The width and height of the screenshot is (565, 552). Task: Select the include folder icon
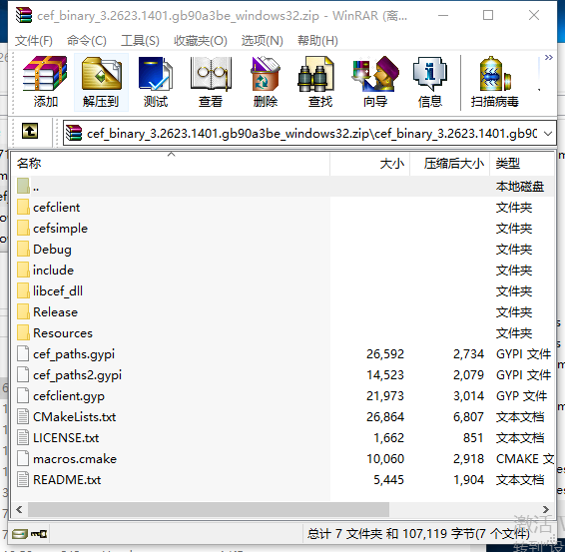pyautogui.click(x=23, y=270)
